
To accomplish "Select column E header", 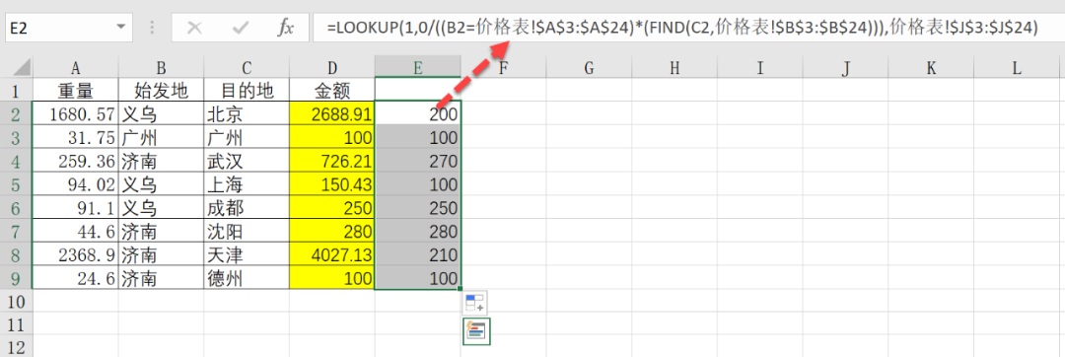I will tap(418, 67).
